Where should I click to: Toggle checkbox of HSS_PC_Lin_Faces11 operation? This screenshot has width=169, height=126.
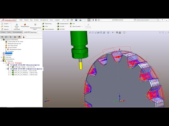pos(11,75)
